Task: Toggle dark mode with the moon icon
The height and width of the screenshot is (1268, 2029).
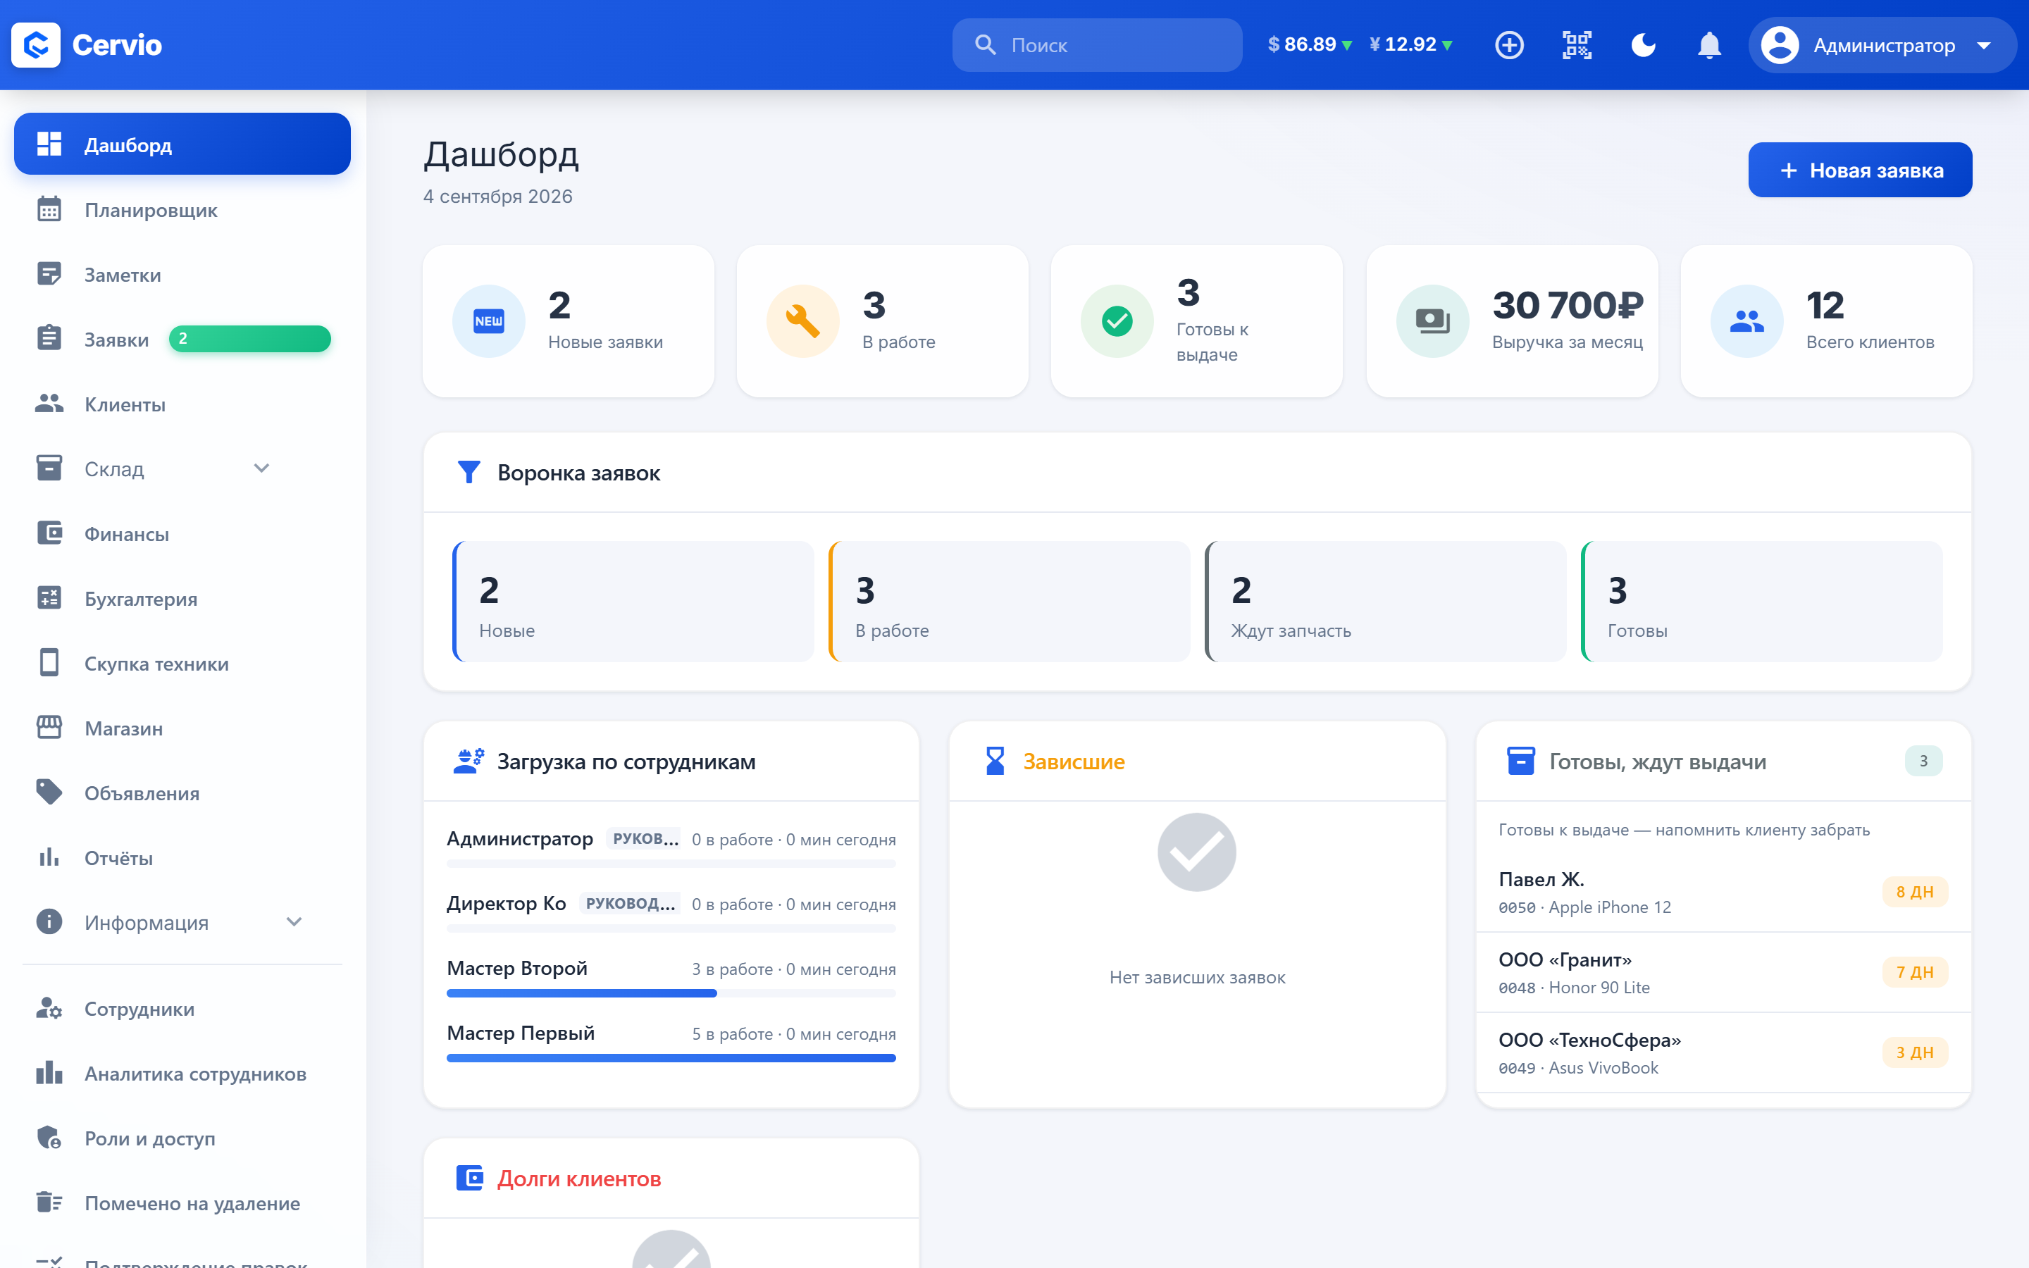Action: 1644,44
